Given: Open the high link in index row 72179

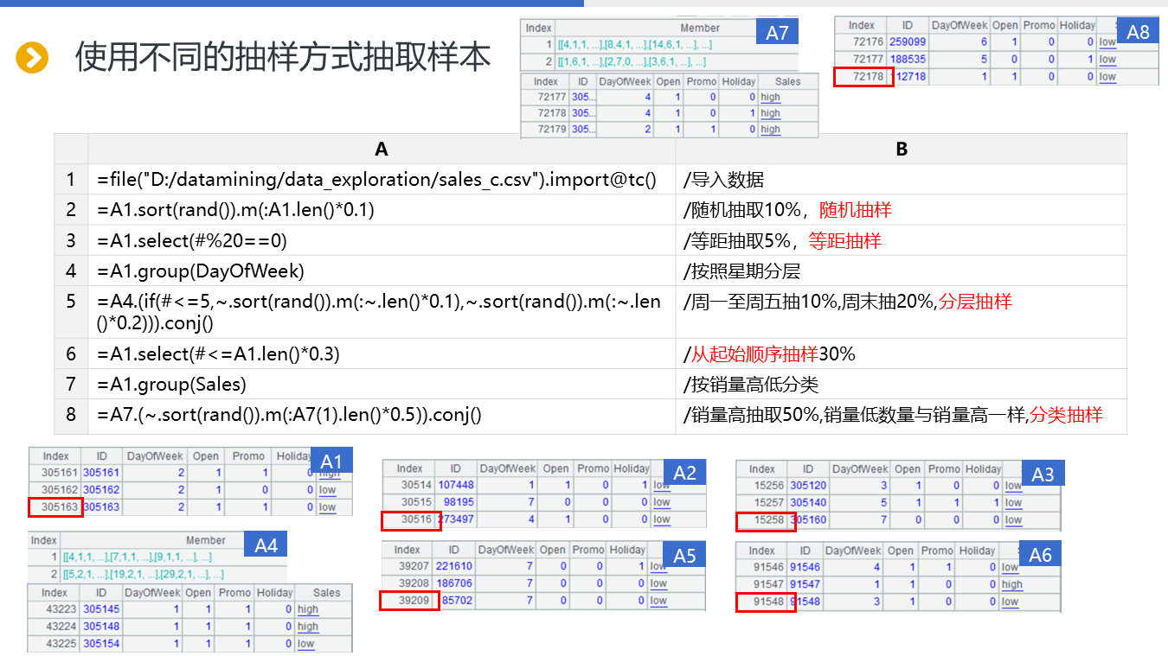Looking at the screenshot, I should pyautogui.click(x=770, y=130).
